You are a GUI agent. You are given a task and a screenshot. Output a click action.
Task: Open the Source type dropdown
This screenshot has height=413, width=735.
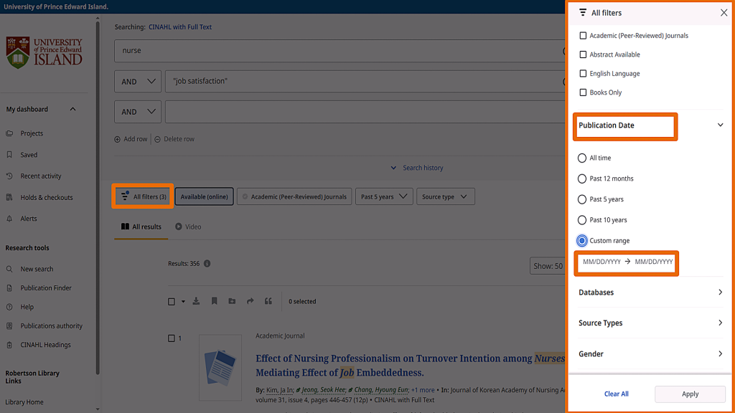pos(445,196)
